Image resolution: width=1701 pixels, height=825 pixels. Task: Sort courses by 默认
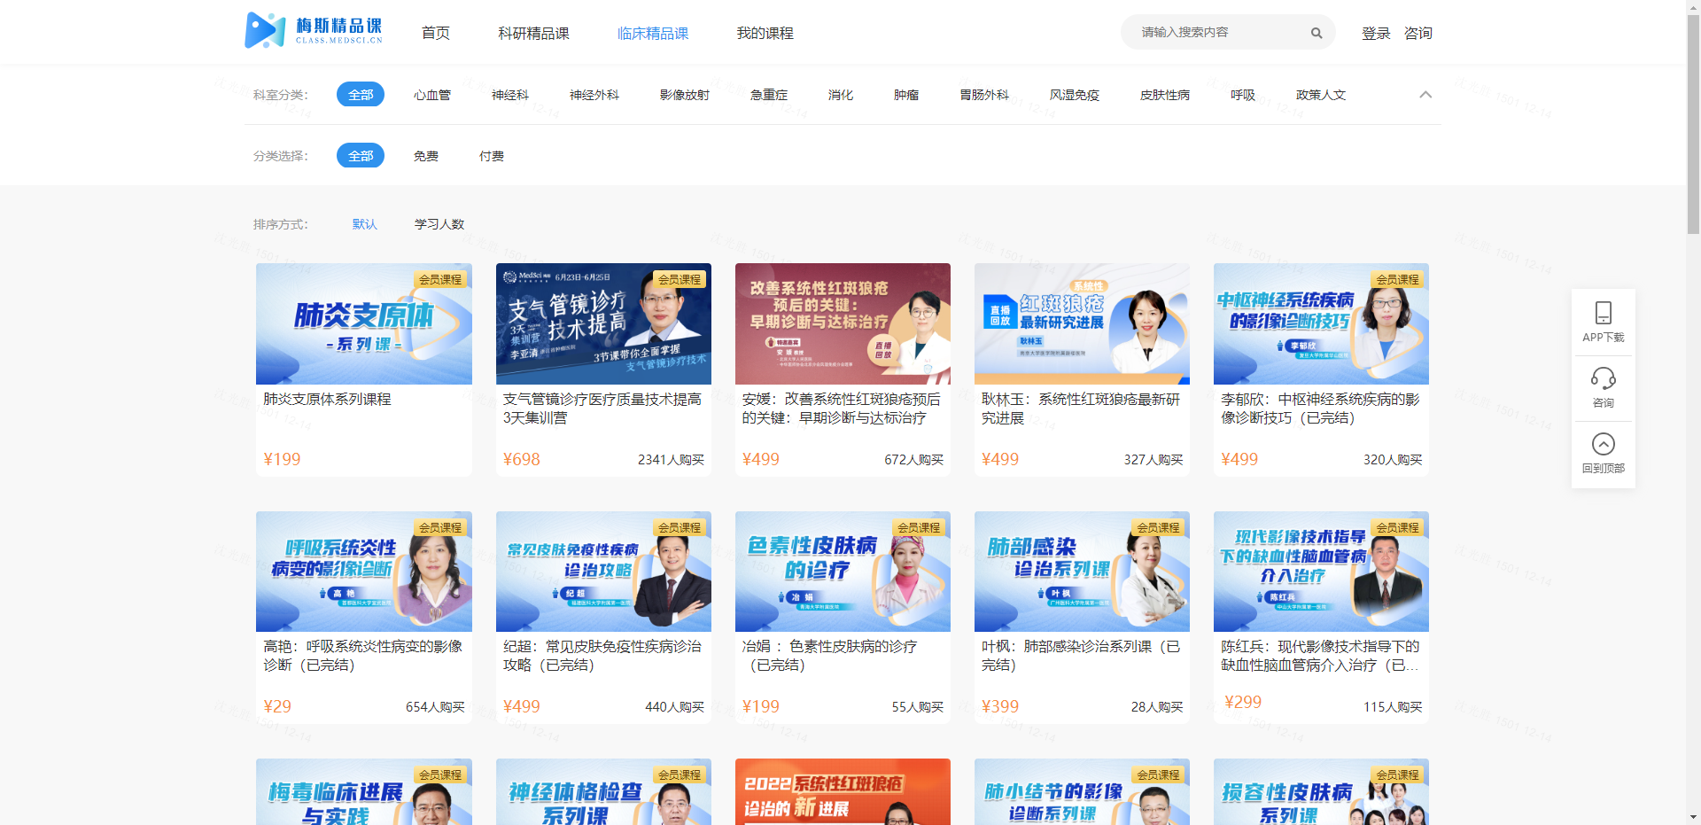tap(365, 224)
